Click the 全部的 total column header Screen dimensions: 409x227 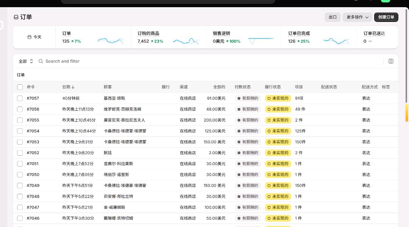pos(219,87)
